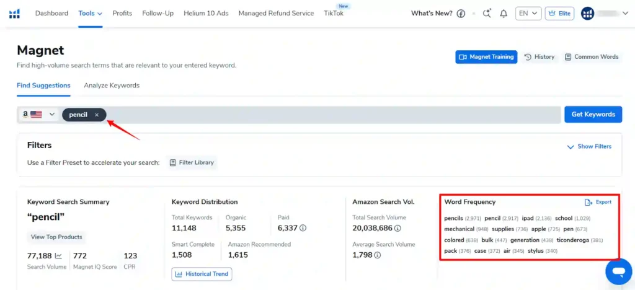Expand Show Filters
The image size is (635, 290).
(x=589, y=146)
